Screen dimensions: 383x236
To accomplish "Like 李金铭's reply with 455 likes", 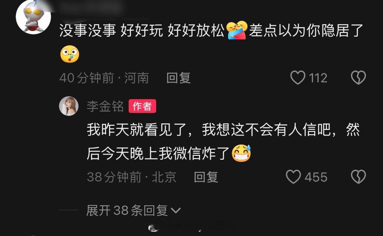I will (293, 177).
